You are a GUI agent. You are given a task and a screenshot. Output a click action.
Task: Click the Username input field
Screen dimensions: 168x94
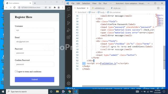[x=34, y=30]
